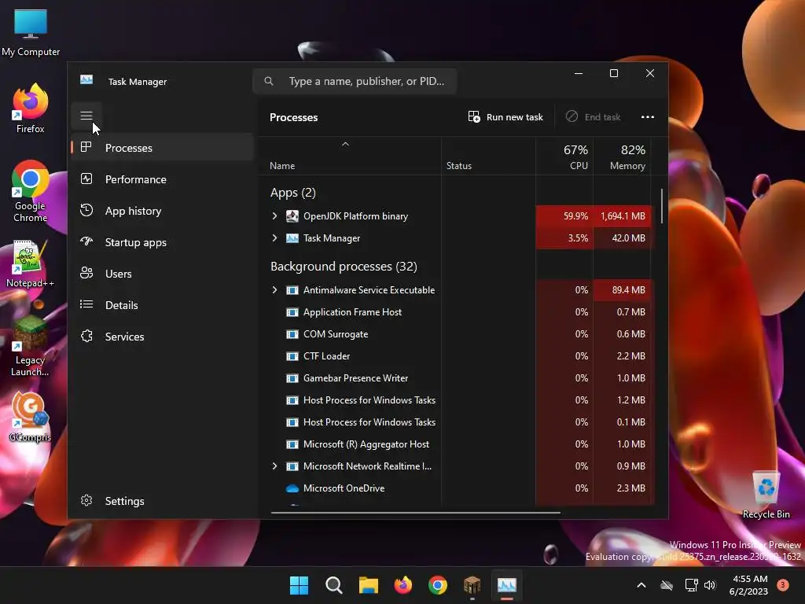Click the End task button
This screenshot has width=805, height=604.
(x=593, y=117)
